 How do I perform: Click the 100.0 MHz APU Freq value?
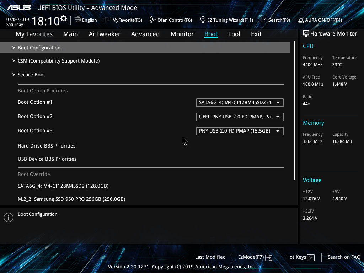coord(313,84)
